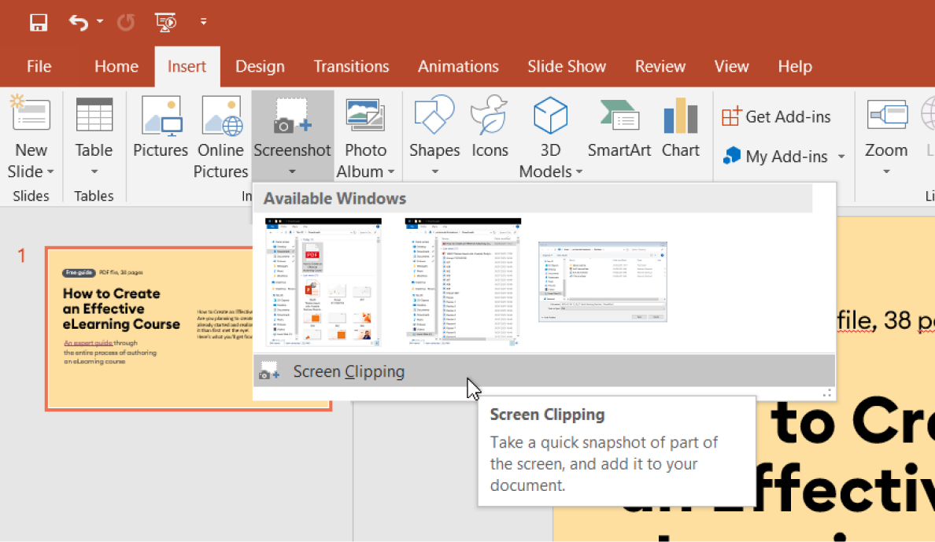Open the File tab
This screenshot has height=542, width=935.
(x=39, y=66)
